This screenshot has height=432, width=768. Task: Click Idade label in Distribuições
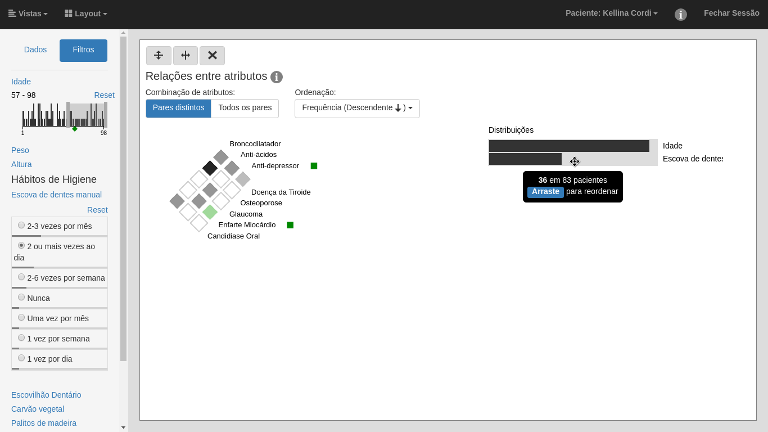coord(672,146)
